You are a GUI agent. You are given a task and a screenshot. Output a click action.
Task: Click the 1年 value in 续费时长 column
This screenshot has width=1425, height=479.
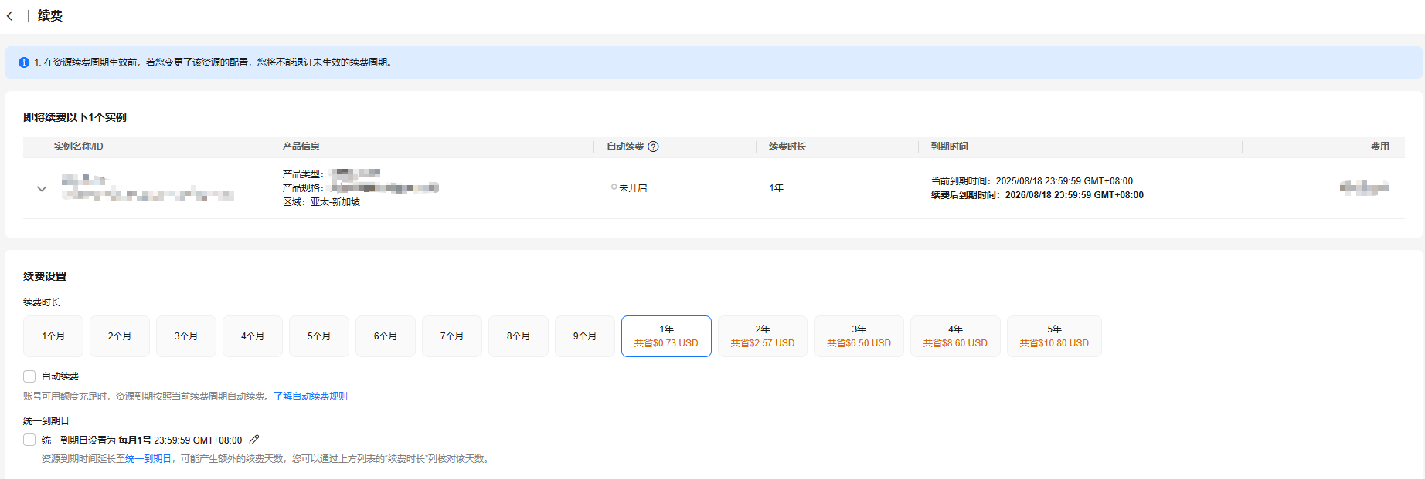click(777, 188)
